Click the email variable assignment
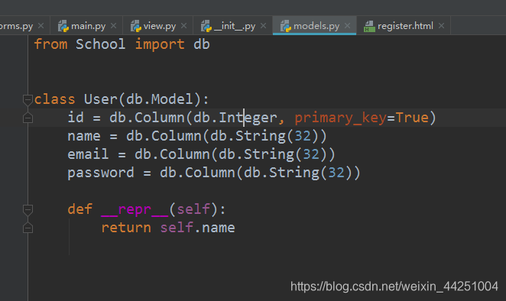 (88, 154)
